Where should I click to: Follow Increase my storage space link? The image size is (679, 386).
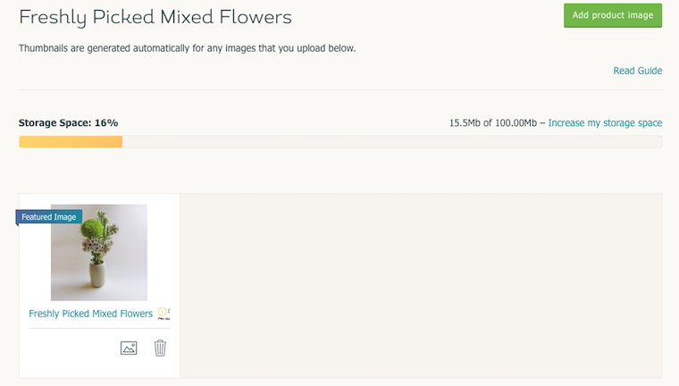coord(605,123)
